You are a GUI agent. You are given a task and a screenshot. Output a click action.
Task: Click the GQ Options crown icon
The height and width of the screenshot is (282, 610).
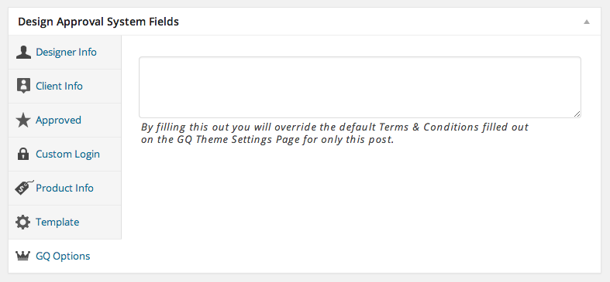pos(22,256)
